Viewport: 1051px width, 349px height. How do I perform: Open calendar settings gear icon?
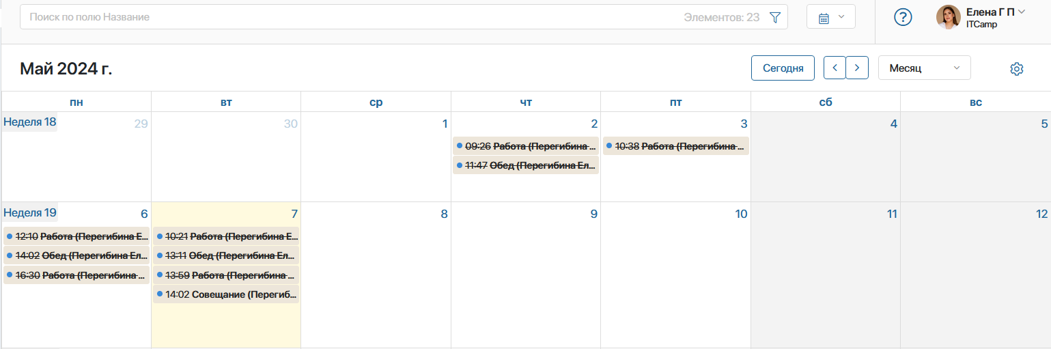(x=1016, y=68)
